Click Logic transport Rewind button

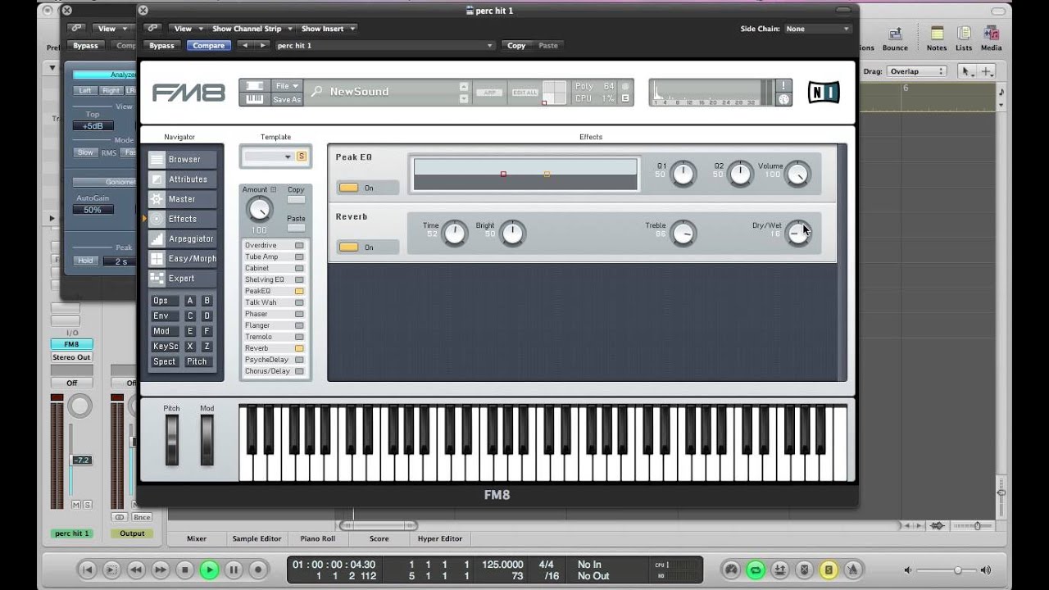[x=136, y=570]
